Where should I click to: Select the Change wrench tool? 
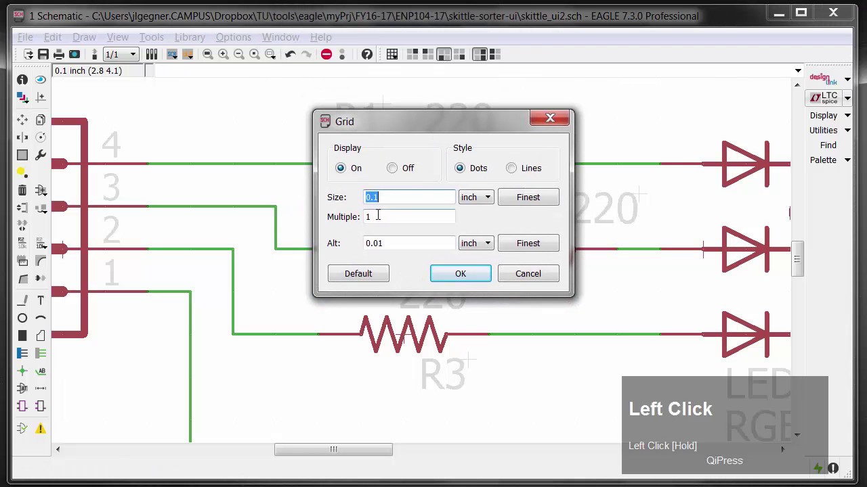click(x=41, y=155)
